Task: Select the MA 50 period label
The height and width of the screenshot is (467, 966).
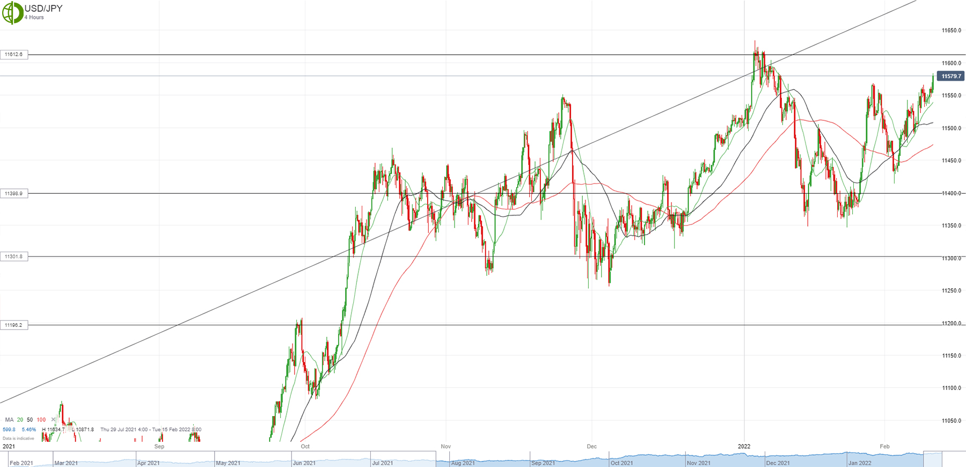Action: (30, 420)
